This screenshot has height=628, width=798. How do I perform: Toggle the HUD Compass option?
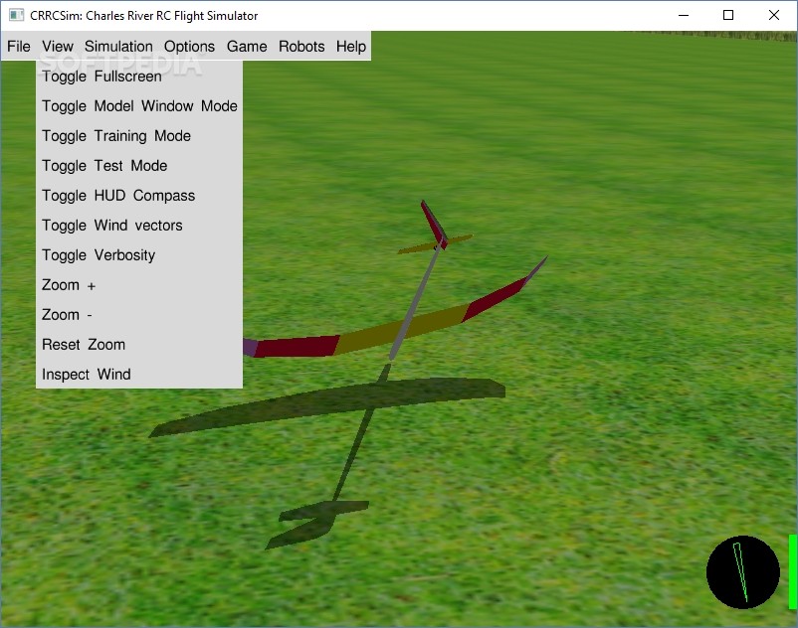click(139, 196)
